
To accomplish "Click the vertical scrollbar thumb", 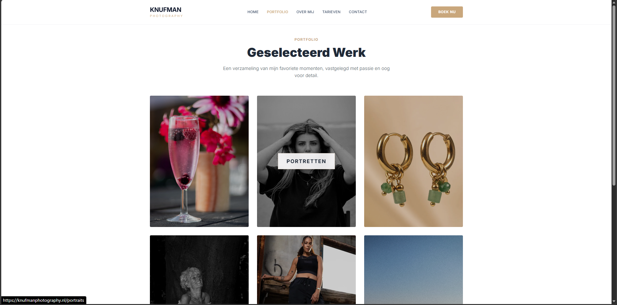I will [x=614, y=95].
